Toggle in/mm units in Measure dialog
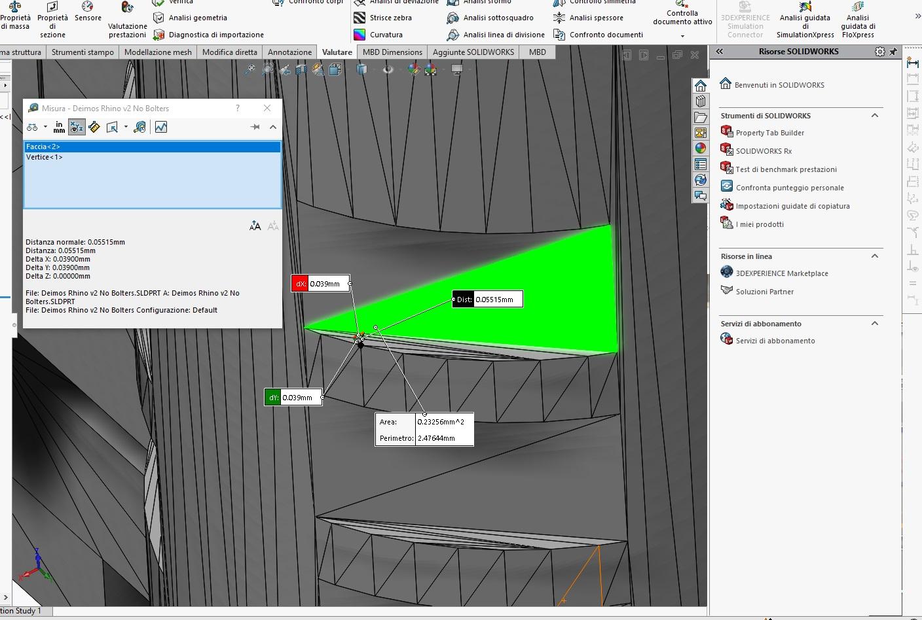The width and height of the screenshot is (922, 620). [59, 127]
